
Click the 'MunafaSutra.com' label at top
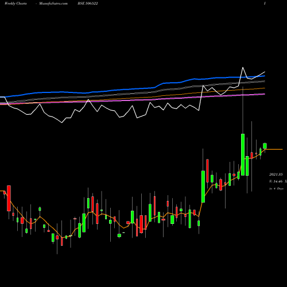(53, 3)
